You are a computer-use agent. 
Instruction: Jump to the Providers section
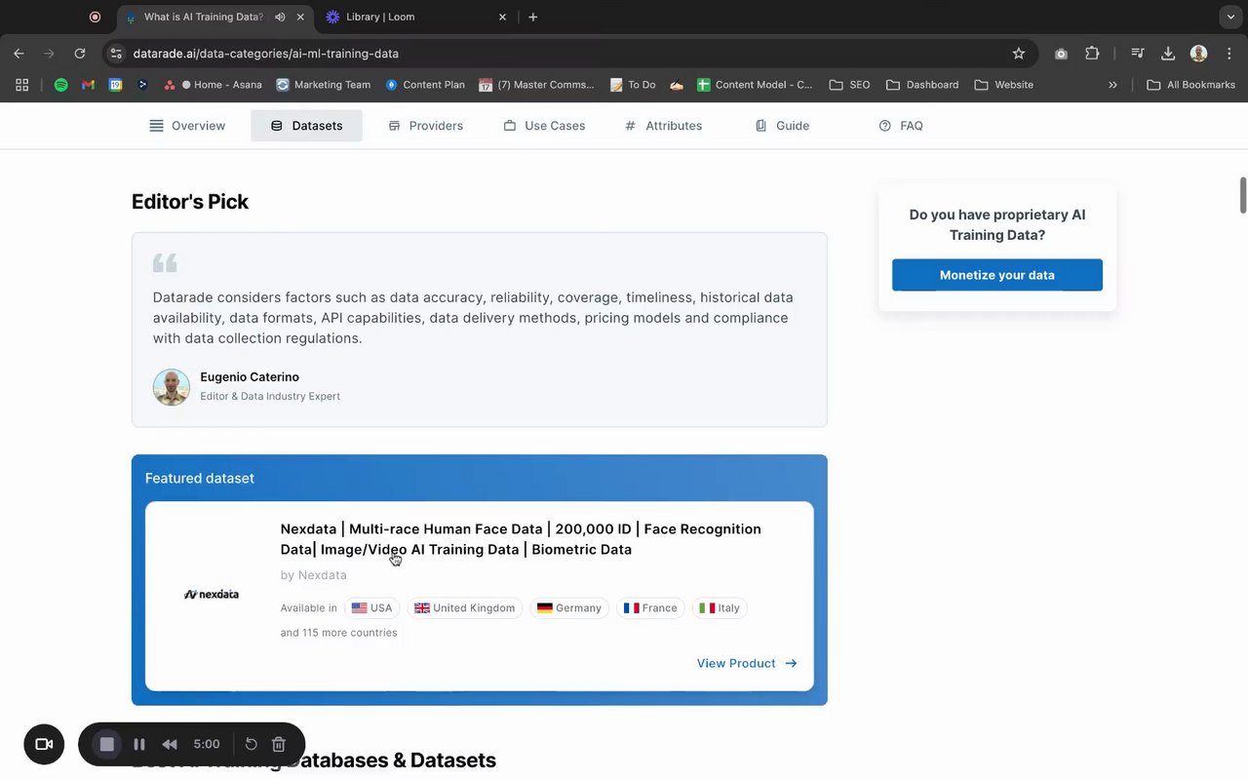[425, 126]
